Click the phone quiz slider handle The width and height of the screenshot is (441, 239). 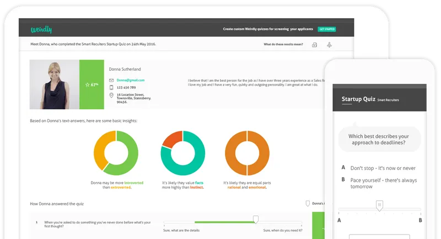pyautogui.click(x=379, y=205)
